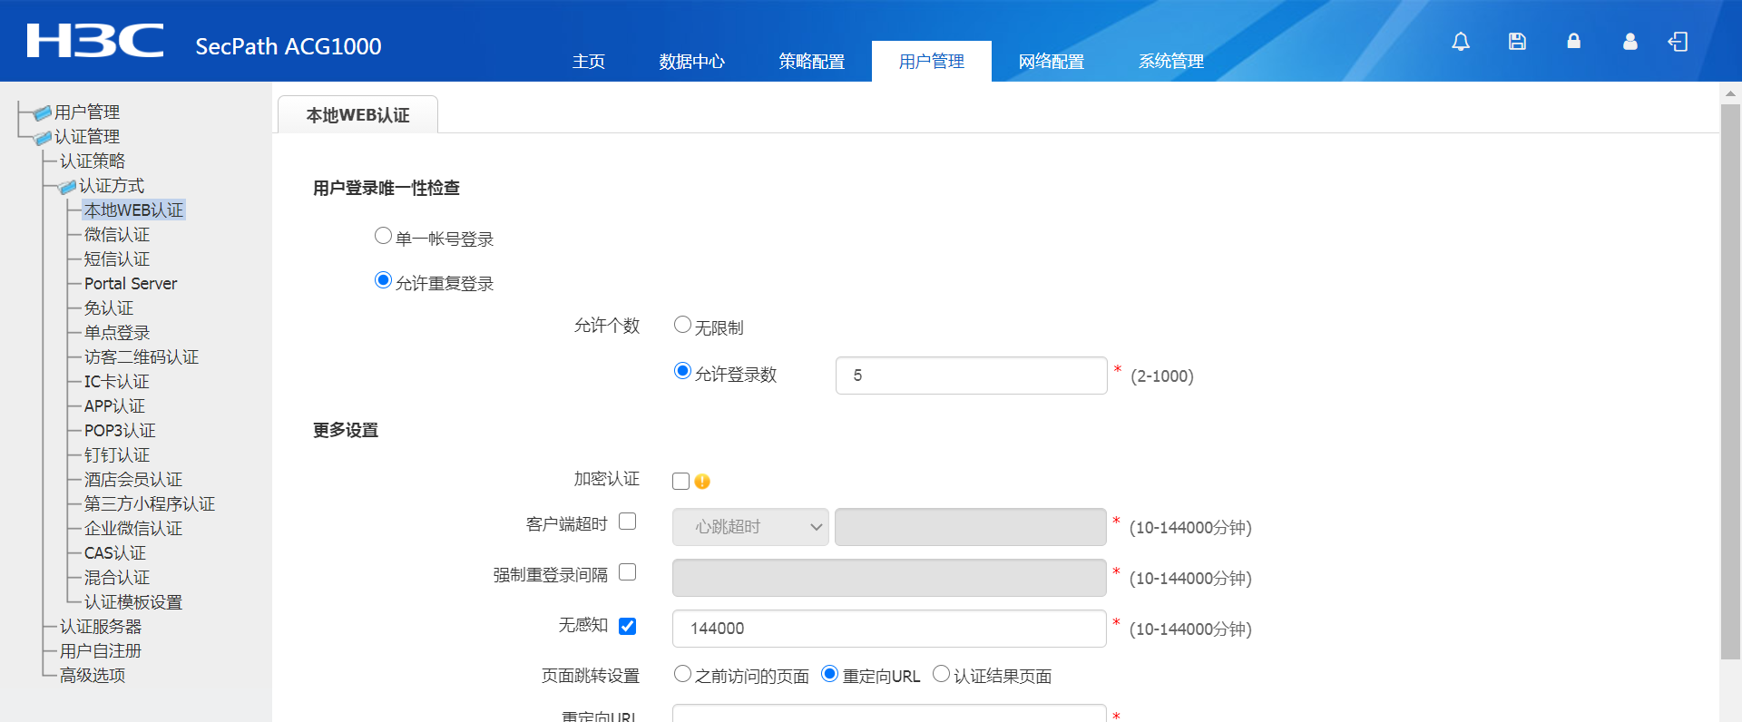This screenshot has height=722, width=1742.
Task: Switch to the 网络配置 tab
Action: 1051,62
